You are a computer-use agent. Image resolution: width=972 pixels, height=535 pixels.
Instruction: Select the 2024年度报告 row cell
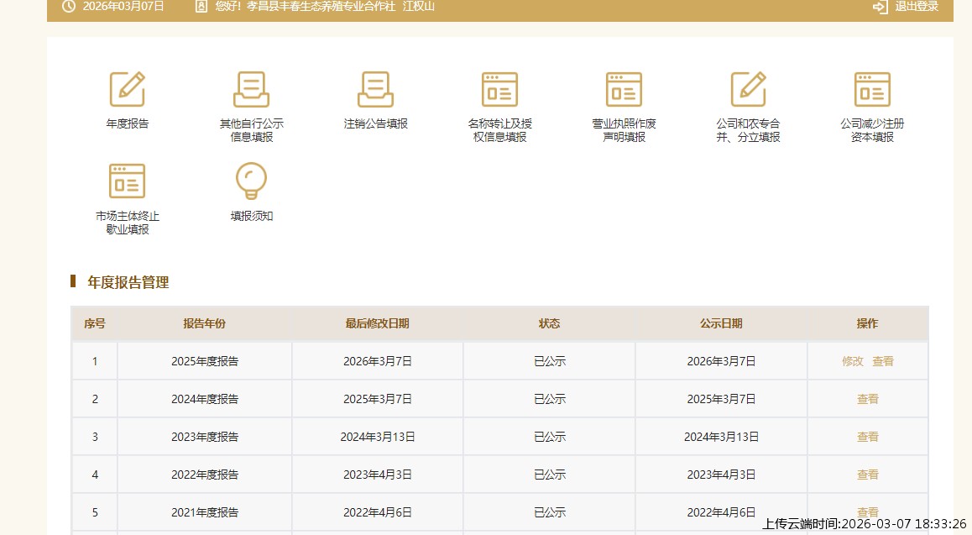coord(205,399)
